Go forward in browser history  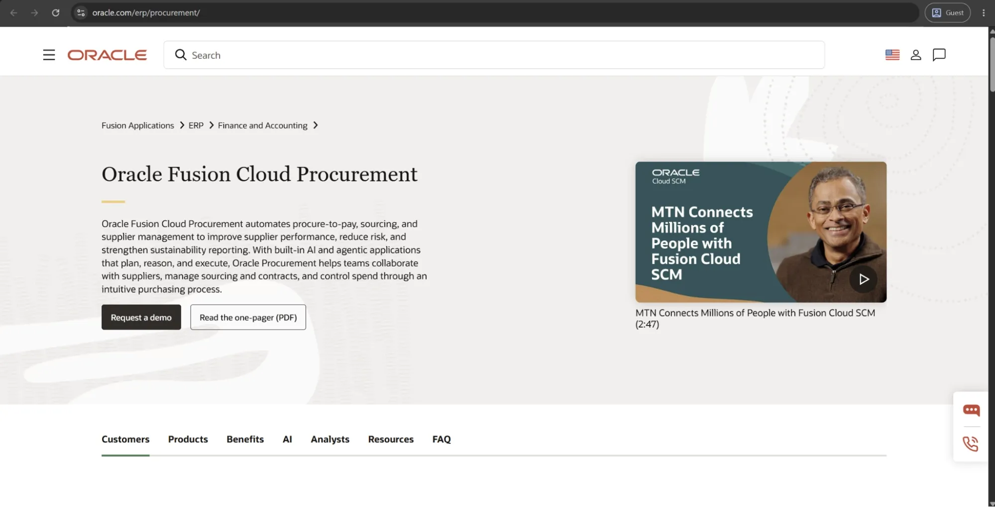coord(34,12)
